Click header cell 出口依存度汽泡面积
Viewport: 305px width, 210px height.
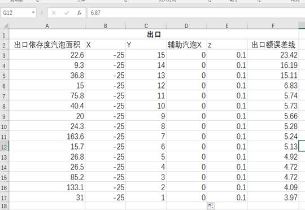point(47,45)
